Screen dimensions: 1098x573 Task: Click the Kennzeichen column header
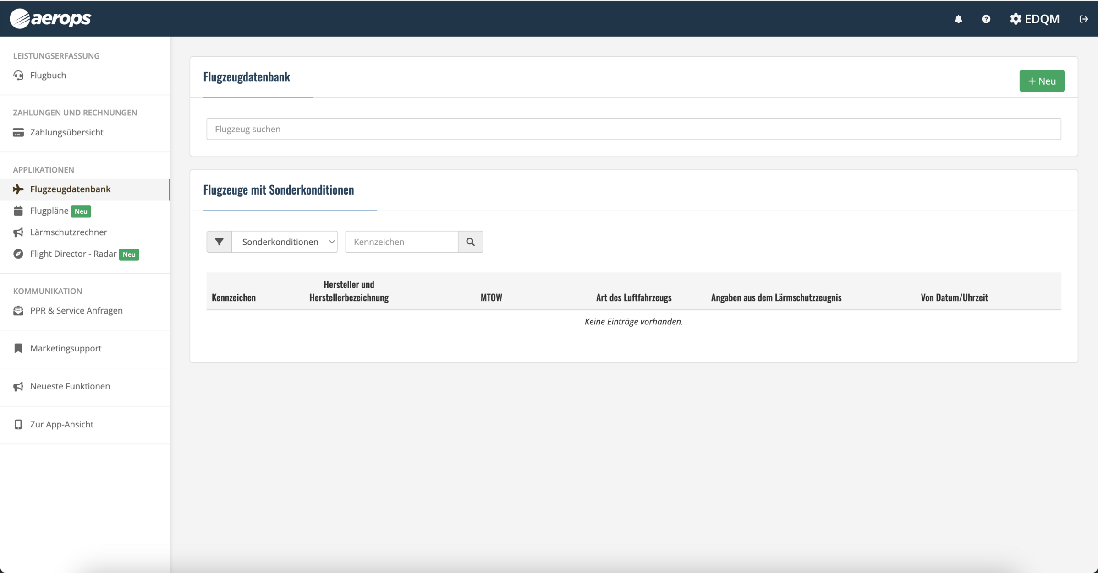click(234, 297)
